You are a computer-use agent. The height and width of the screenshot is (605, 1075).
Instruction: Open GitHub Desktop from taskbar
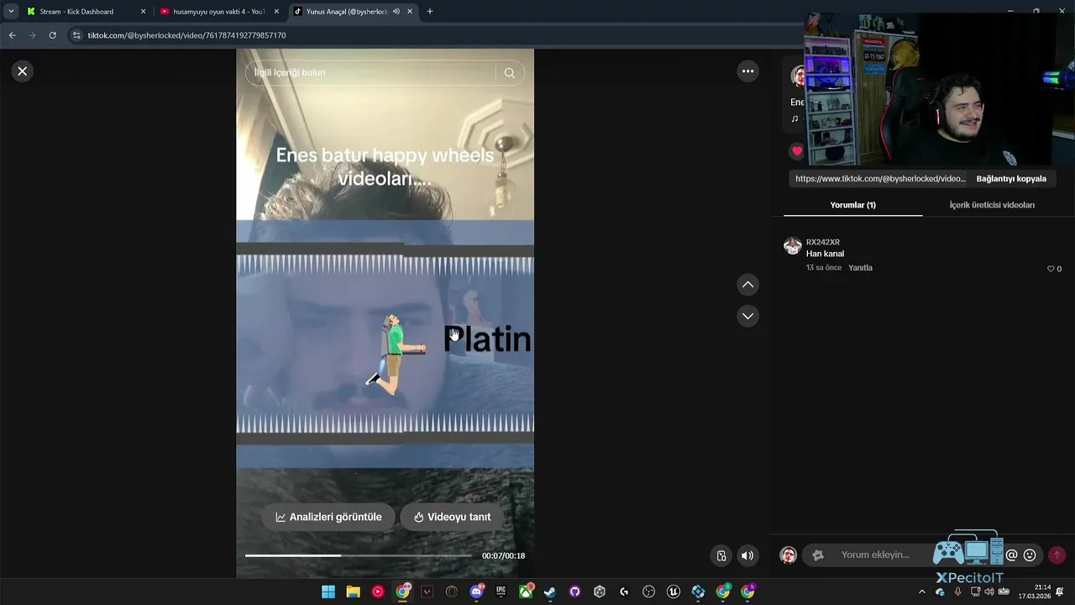click(x=574, y=592)
